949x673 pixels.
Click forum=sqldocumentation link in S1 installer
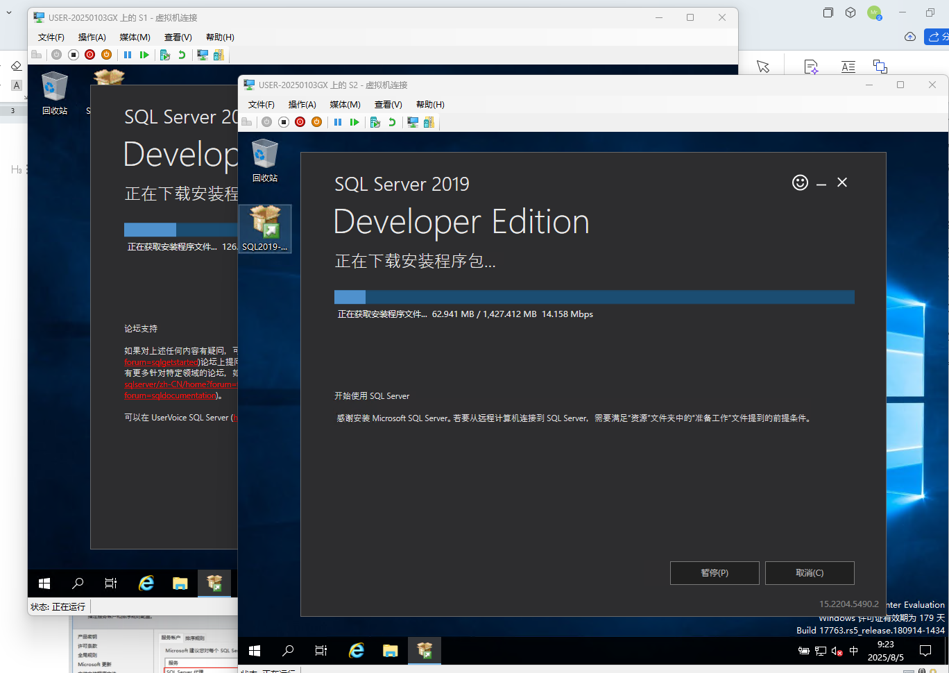coord(171,395)
